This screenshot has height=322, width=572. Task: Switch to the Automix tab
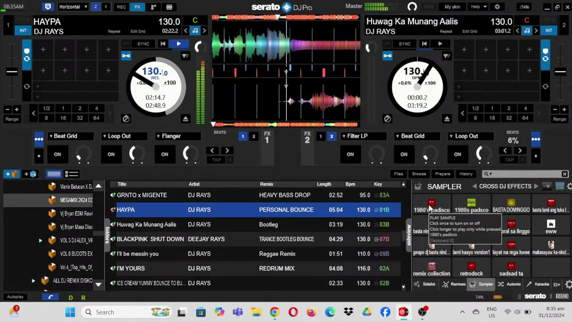click(509, 284)
